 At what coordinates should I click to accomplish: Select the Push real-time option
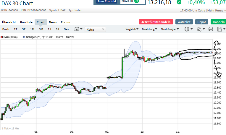[6, 29]
